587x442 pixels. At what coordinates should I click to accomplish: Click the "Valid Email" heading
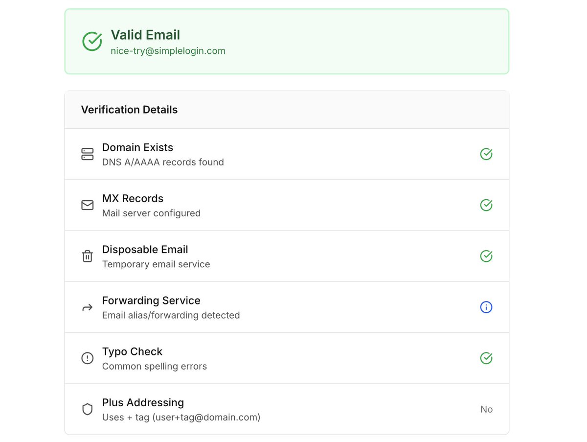pyautogui.click(x=145, y=35)
